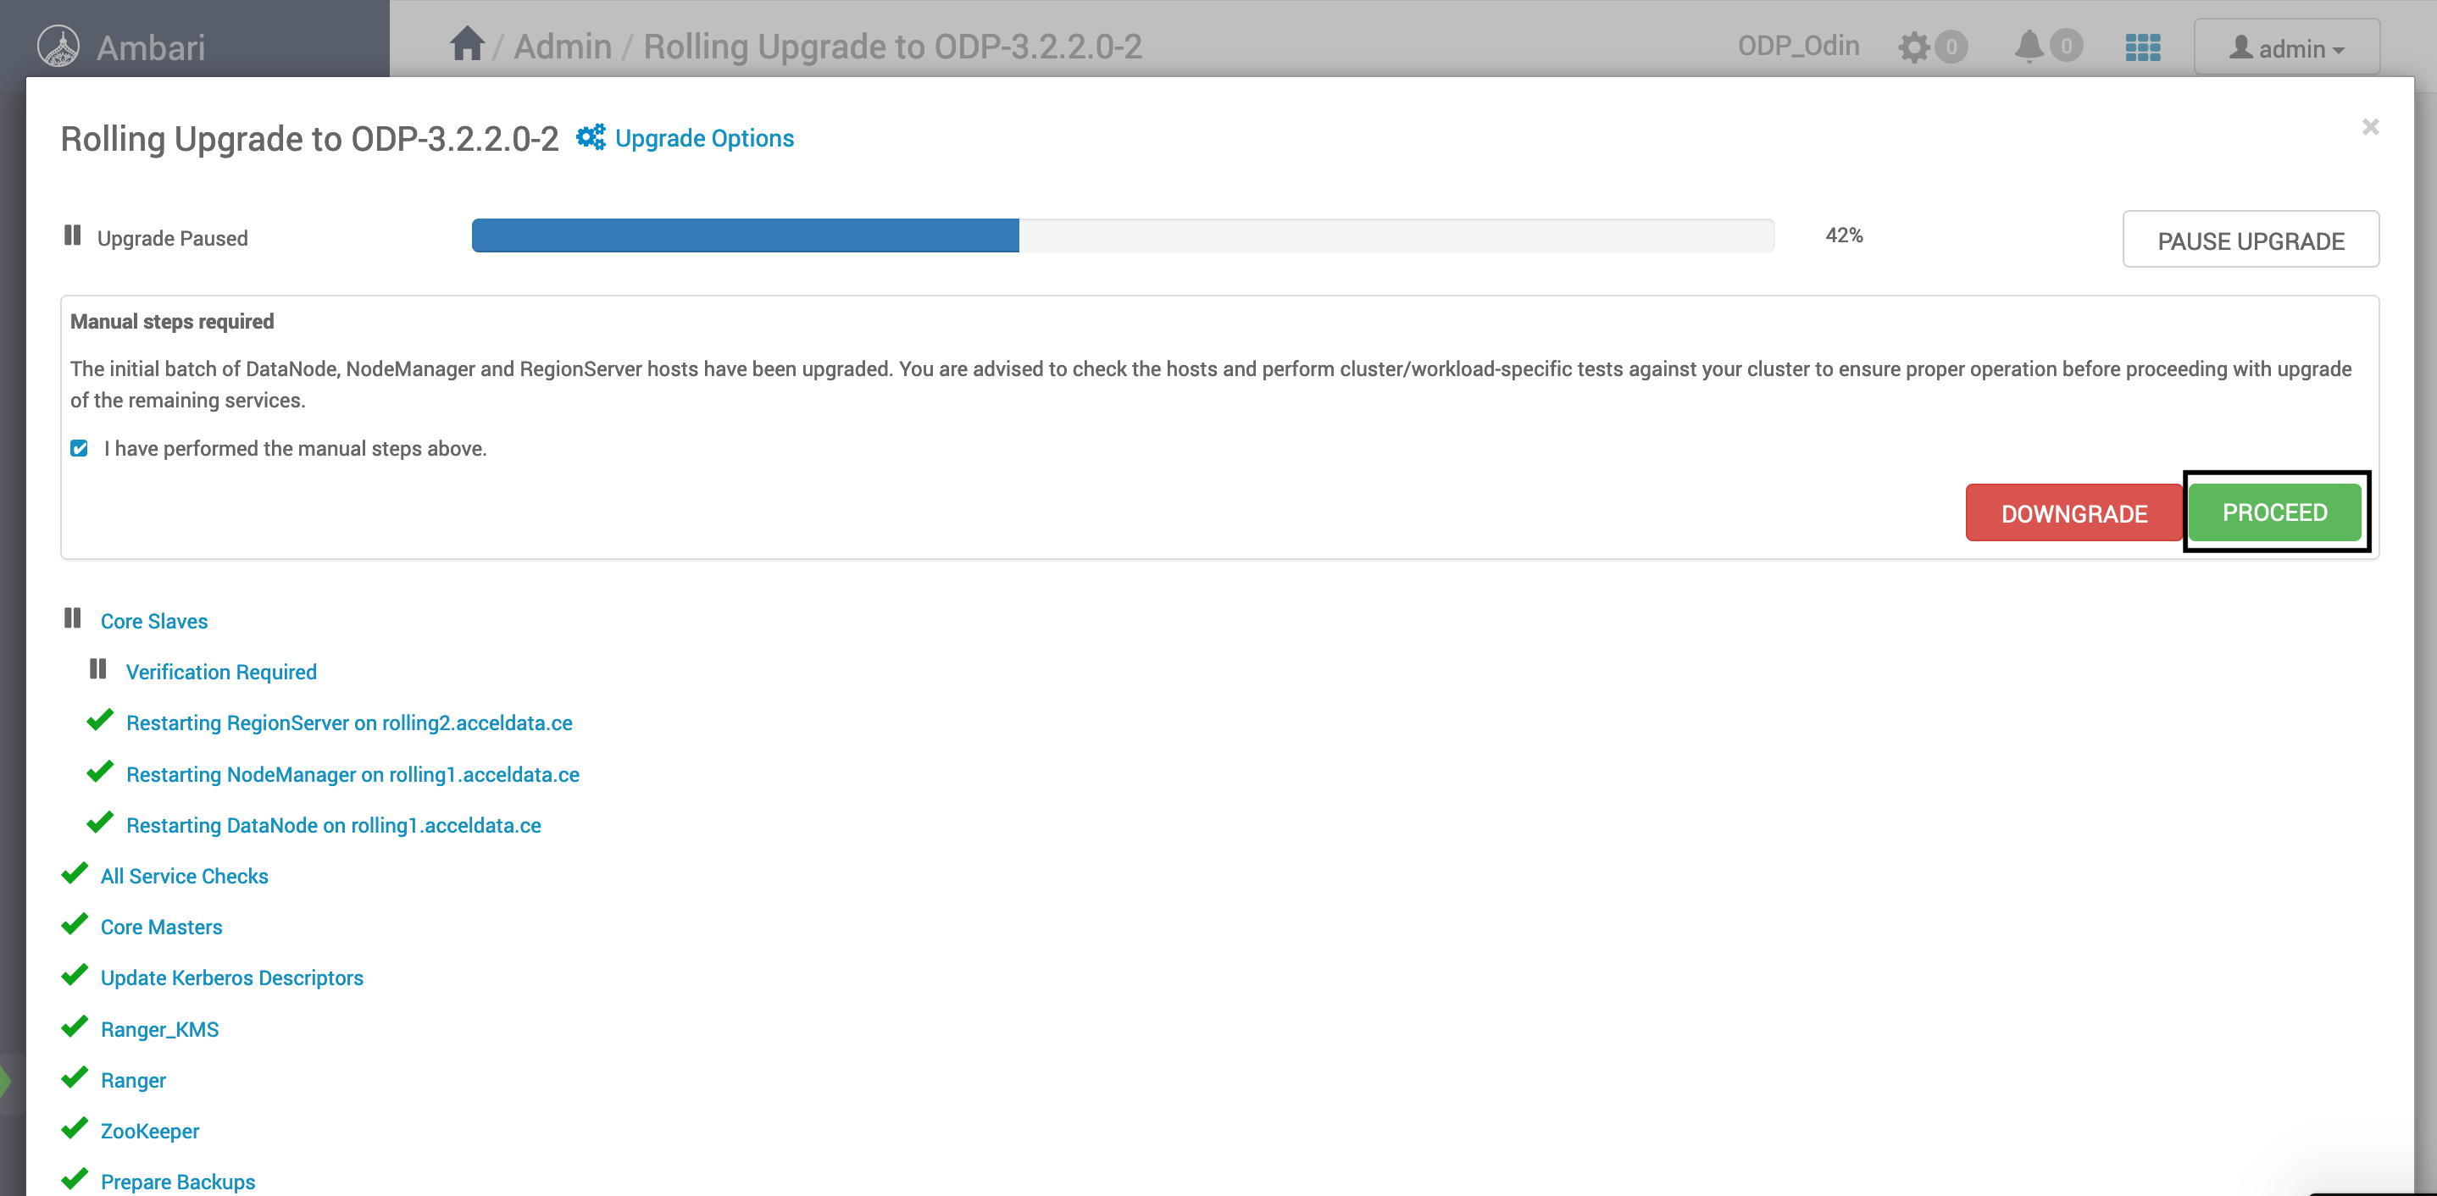2437x1196 pixels.
Task: Click the red DOWNGRADE button
Action: point(2073,513)
